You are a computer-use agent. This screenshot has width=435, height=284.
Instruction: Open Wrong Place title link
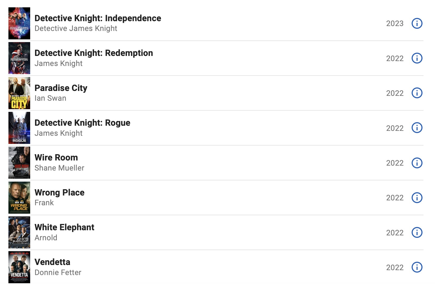[x=60, y=193]
